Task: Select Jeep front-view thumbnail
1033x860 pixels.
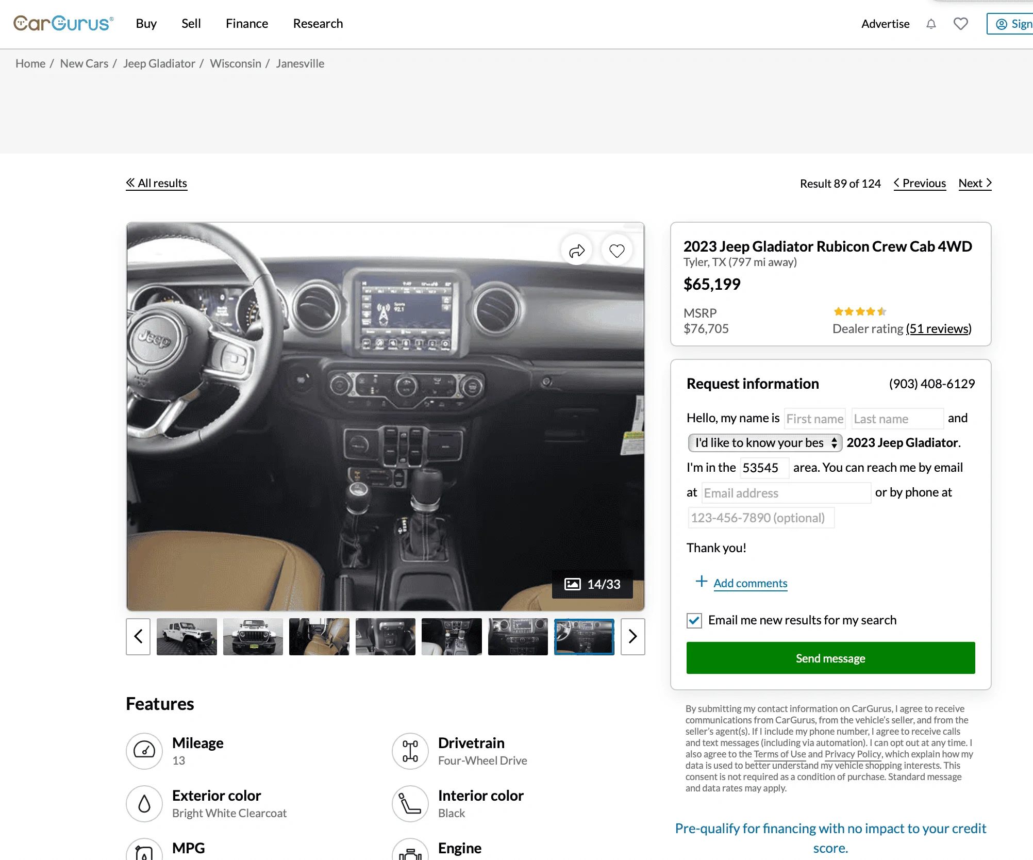Action: (x=253, y=637)
